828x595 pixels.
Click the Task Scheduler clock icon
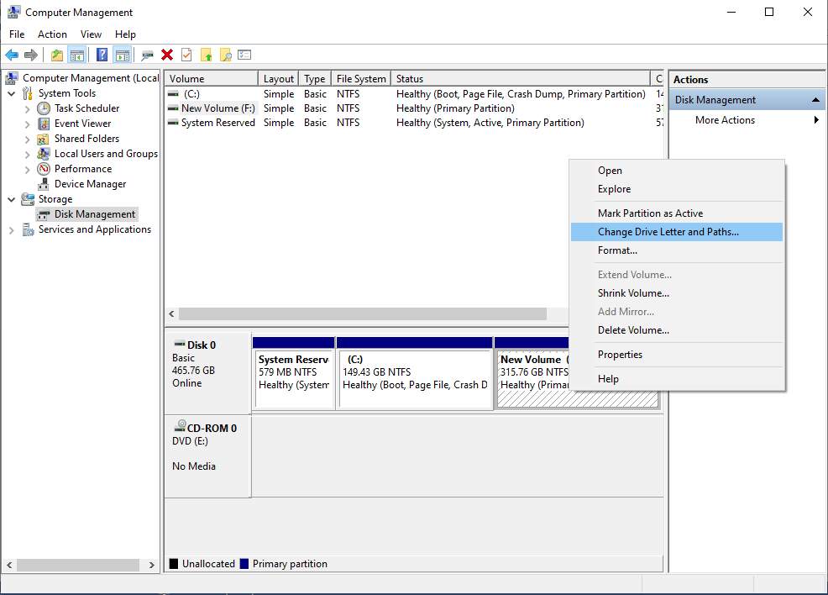44,108
